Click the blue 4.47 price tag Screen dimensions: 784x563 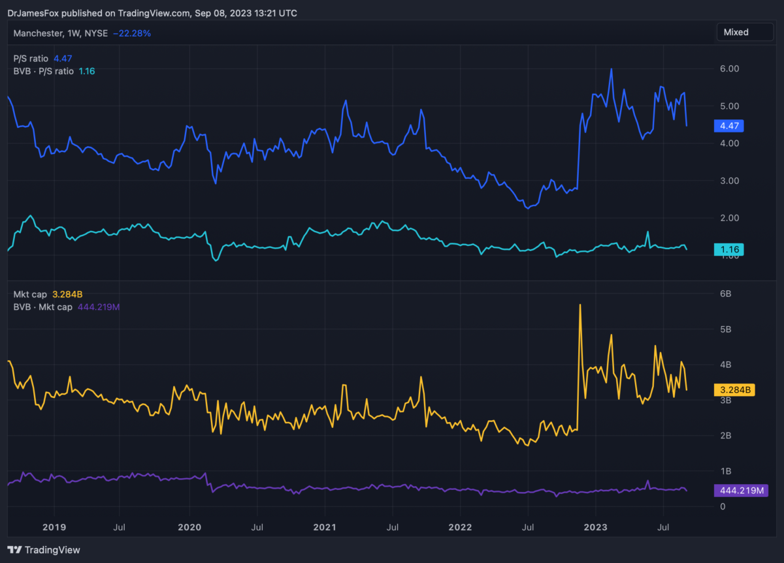click(x=728, y=126)
